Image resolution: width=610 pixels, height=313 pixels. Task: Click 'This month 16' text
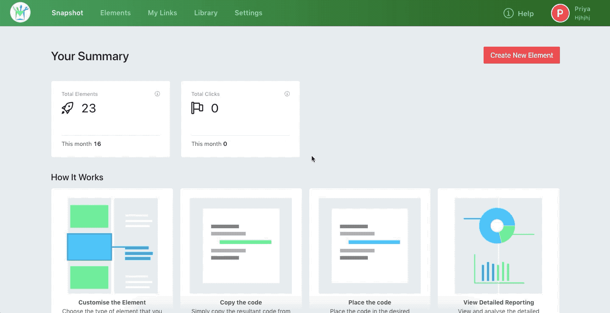coord(81,144)
